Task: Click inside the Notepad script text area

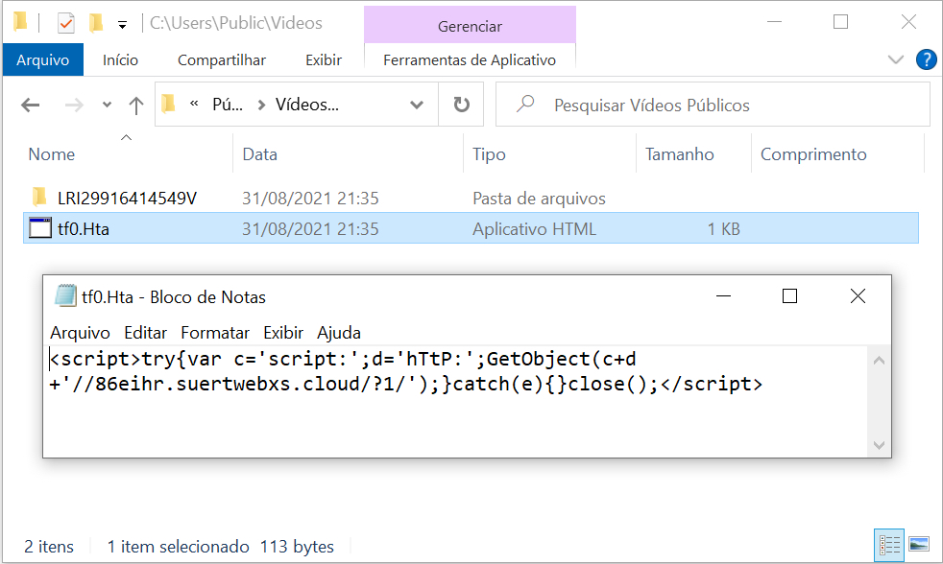Action: 457,401
